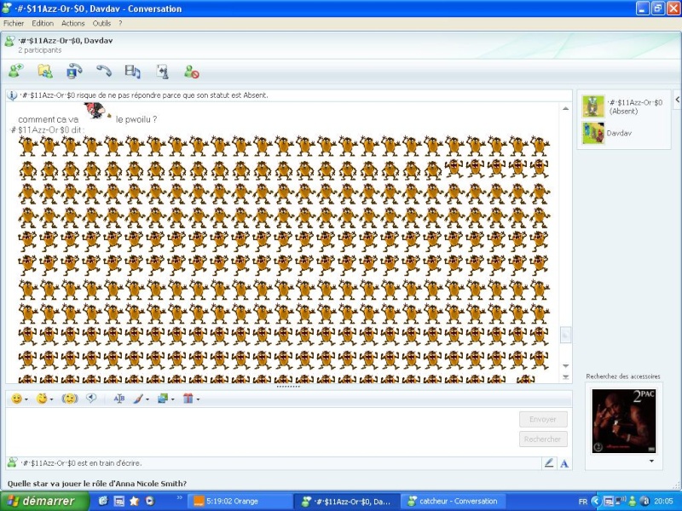This screenshot has height=511, width=682.
Task: Open the ? help menu
Action: click(x=120, y=24)
